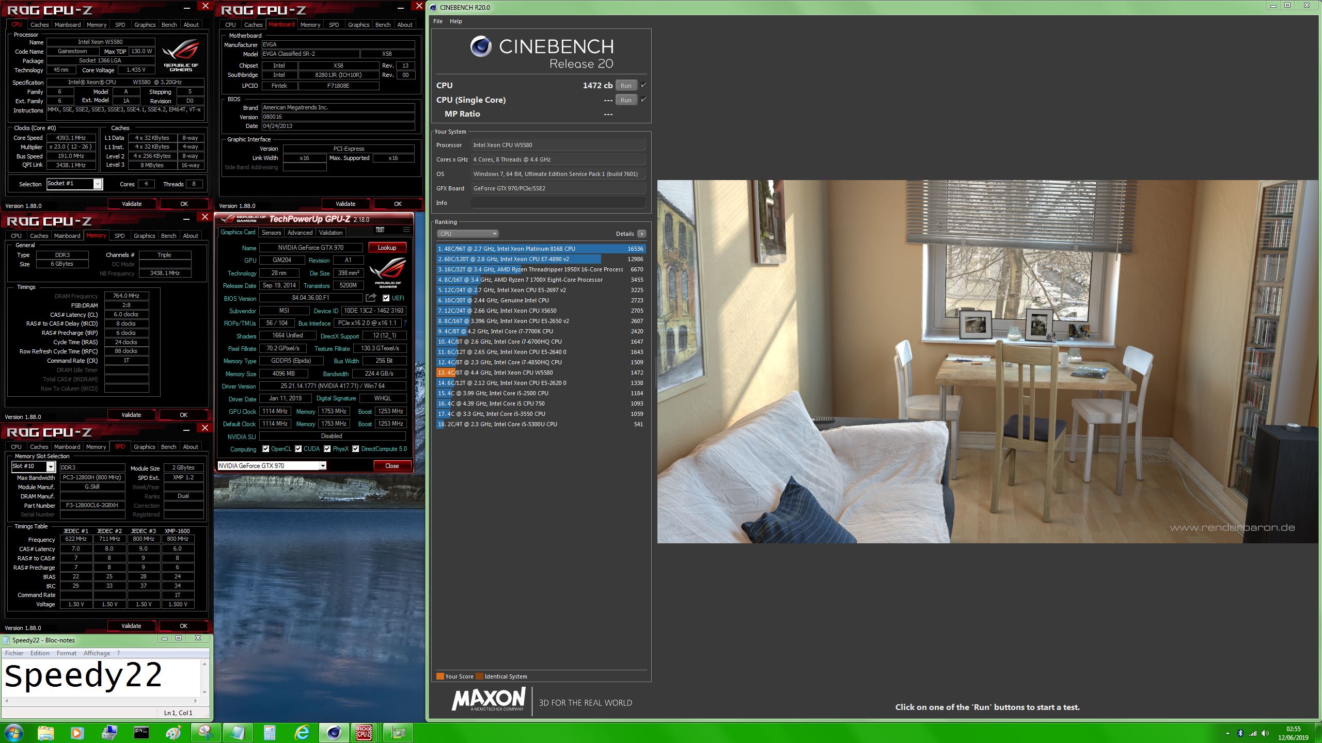Toggle checkmark beside CPU Run button
Viewport: 1322px width, 743px height.
pos(643,85)
